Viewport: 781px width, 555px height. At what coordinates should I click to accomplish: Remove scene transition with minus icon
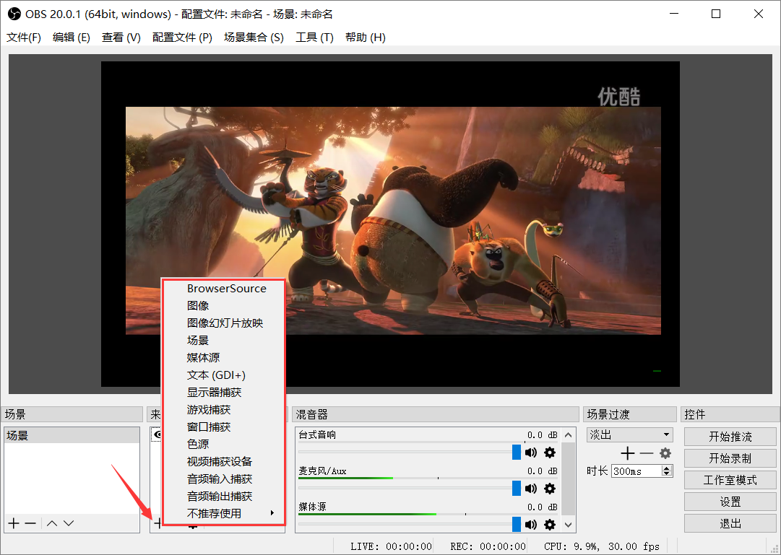click(647, 453)
